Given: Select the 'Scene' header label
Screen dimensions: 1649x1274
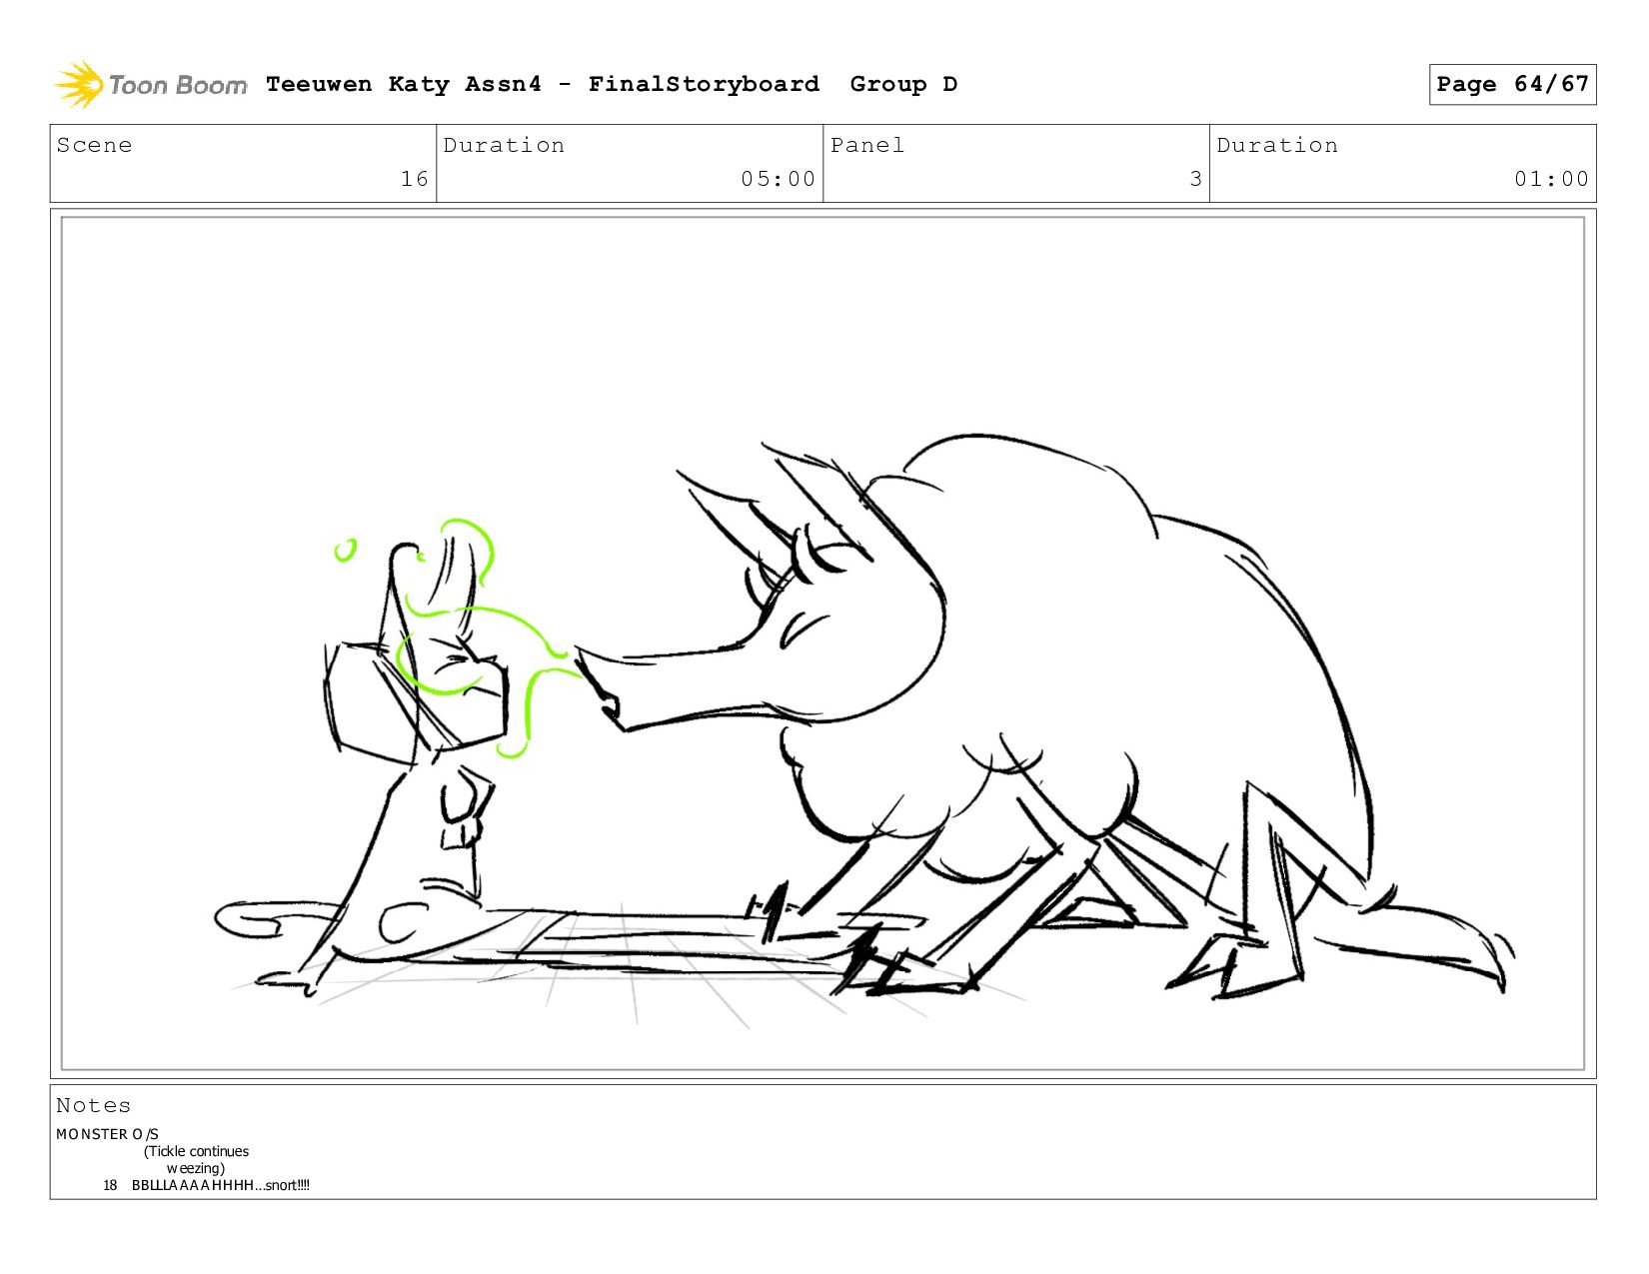Looking at the screenshot, I should (x=94, y=145).
